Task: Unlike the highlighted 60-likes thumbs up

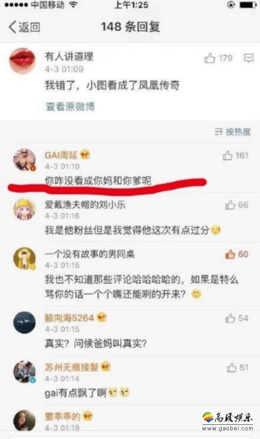Action: tap(230, 254)
